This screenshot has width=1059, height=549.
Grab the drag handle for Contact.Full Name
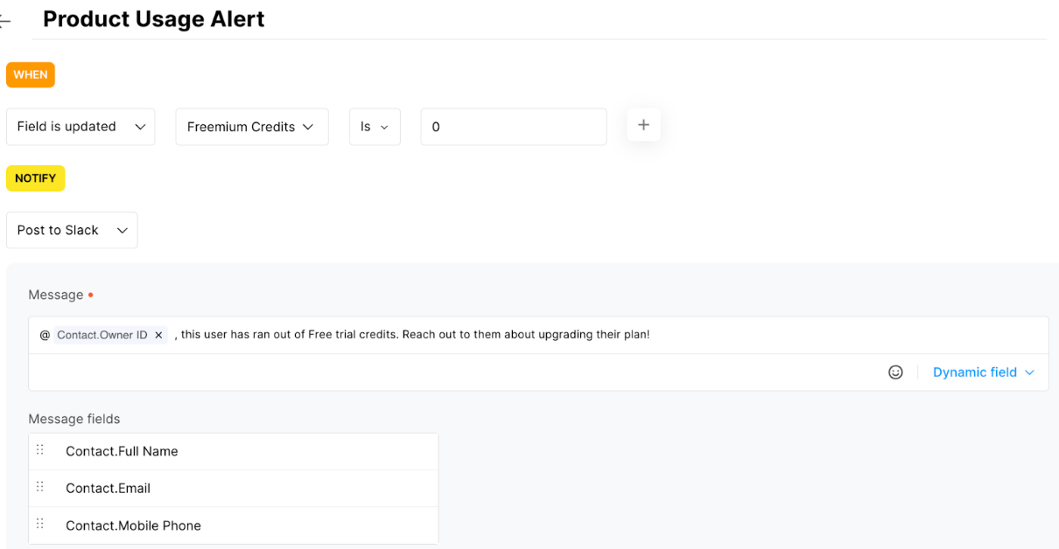pyautogui.click(x=40, y=450)
